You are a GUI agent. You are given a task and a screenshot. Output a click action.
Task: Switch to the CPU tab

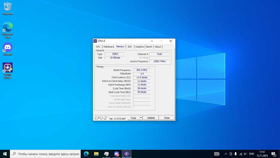98,47
